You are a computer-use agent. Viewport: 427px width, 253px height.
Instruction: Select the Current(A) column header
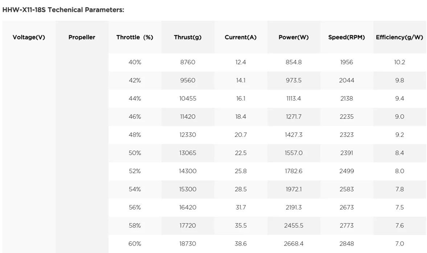[241, 37]
